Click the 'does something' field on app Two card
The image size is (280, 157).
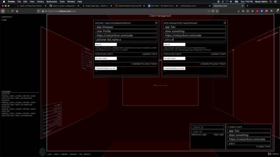(x=195, y=31)
